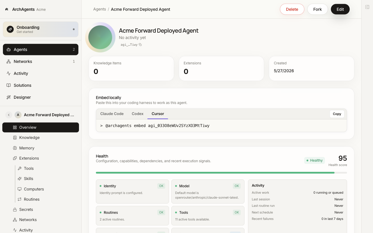
Task: Click the Overview grid icon
Action: tap(15, 127)
